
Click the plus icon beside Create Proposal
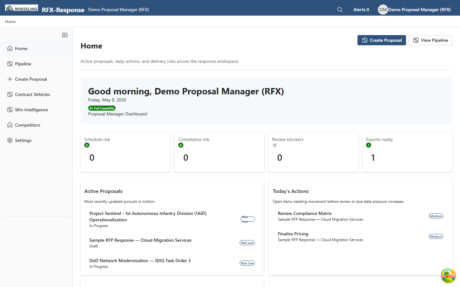click(x=10, y=79)
